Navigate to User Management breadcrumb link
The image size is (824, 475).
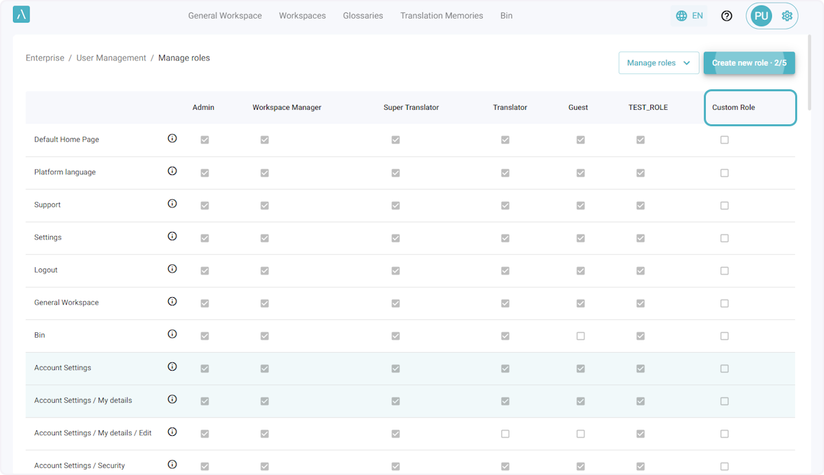click(x=111, y=58)
